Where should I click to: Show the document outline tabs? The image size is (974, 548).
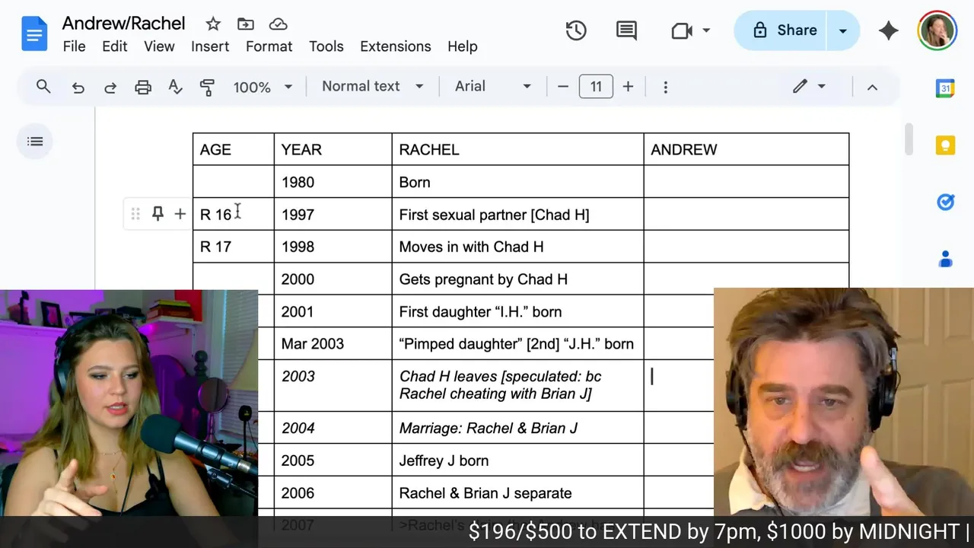[x=35, y=141]
